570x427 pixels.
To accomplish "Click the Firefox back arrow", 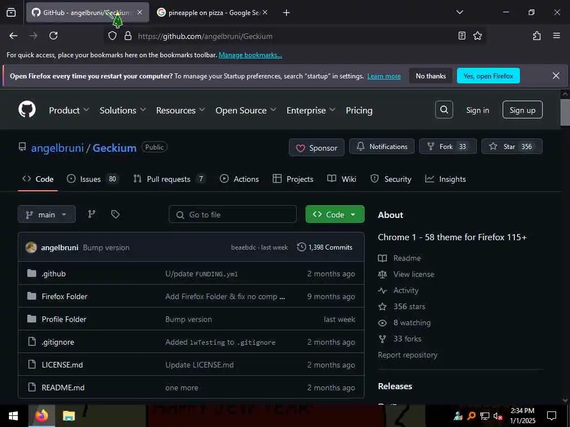I will pyautogui.click(x=13, y=36).
